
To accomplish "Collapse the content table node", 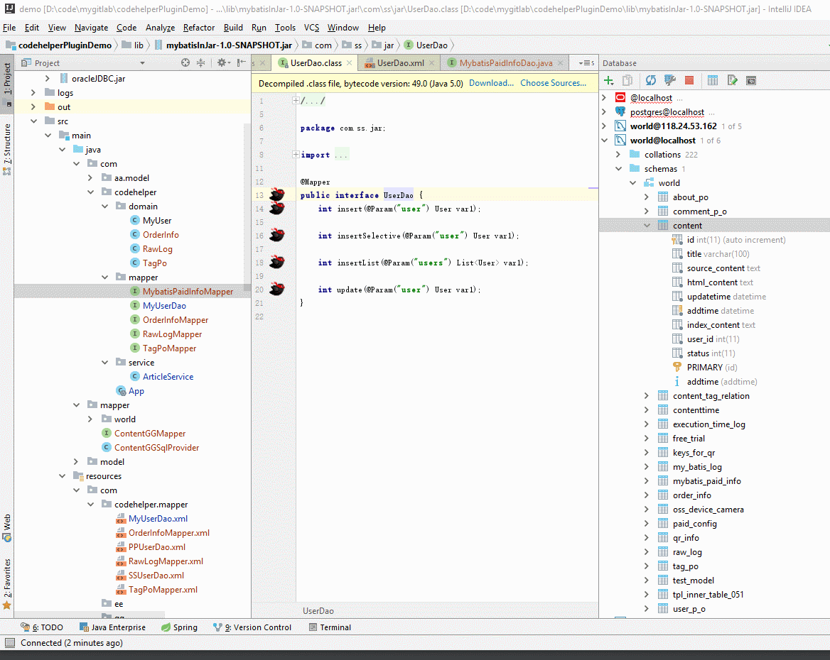I will [x=647, y=225].
